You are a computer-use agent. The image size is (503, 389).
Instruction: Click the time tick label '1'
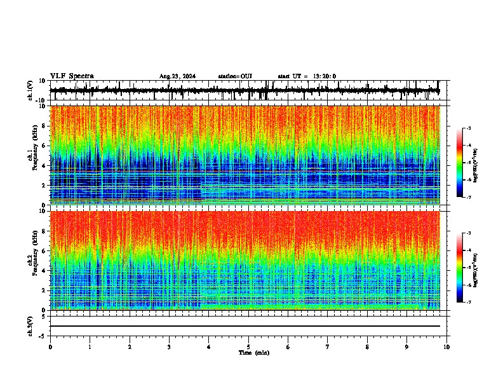(90, 347)
